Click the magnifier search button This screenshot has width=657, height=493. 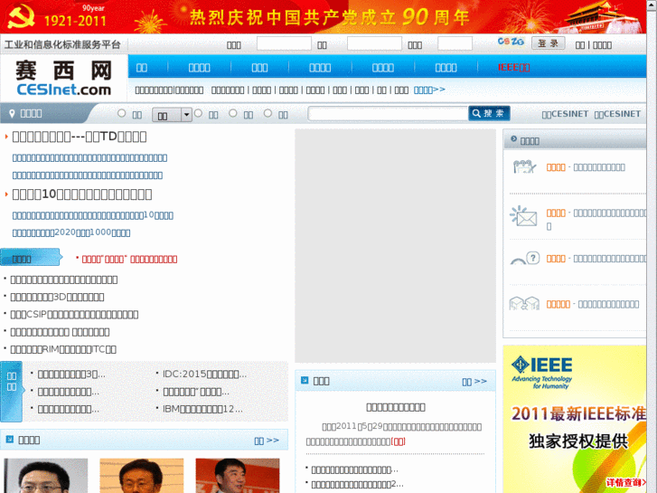point(489,113)
